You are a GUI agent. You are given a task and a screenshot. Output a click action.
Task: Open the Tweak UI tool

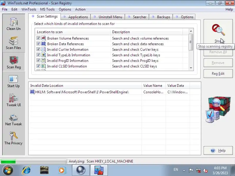pos(14,100)
